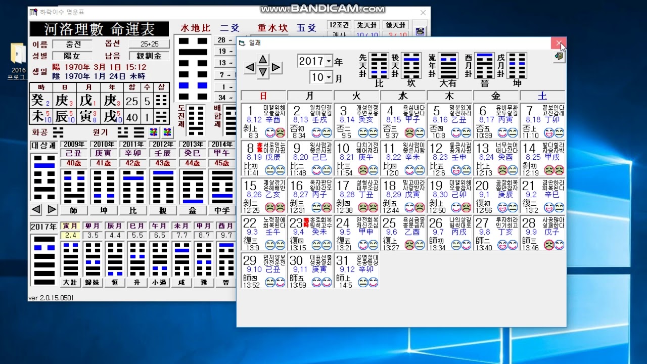The height and width of the screenshot is (364, 647).
Task: Select the 辰月 month label
Action: [x=115, y=226]
